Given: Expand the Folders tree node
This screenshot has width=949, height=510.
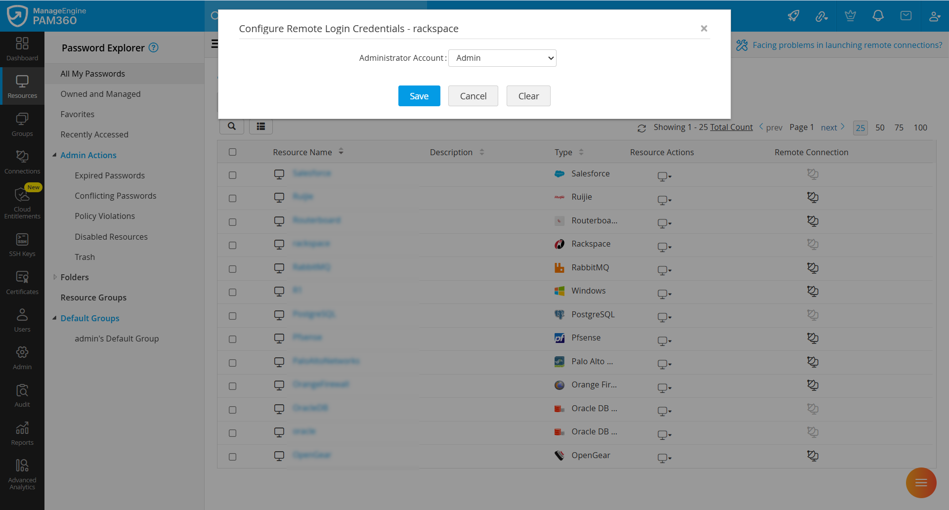Looking at the screenshot, I should [x=55, y=277].
